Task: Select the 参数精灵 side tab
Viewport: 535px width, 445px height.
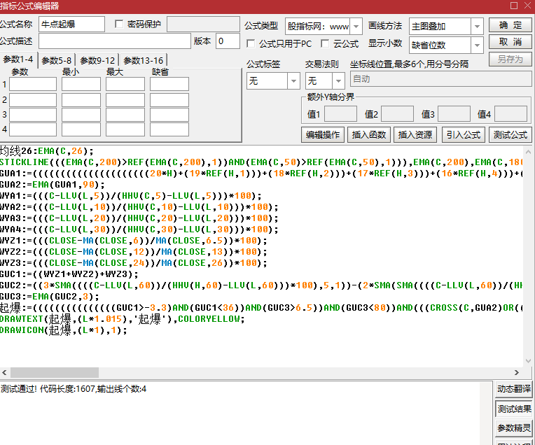Action: point(514,428)
